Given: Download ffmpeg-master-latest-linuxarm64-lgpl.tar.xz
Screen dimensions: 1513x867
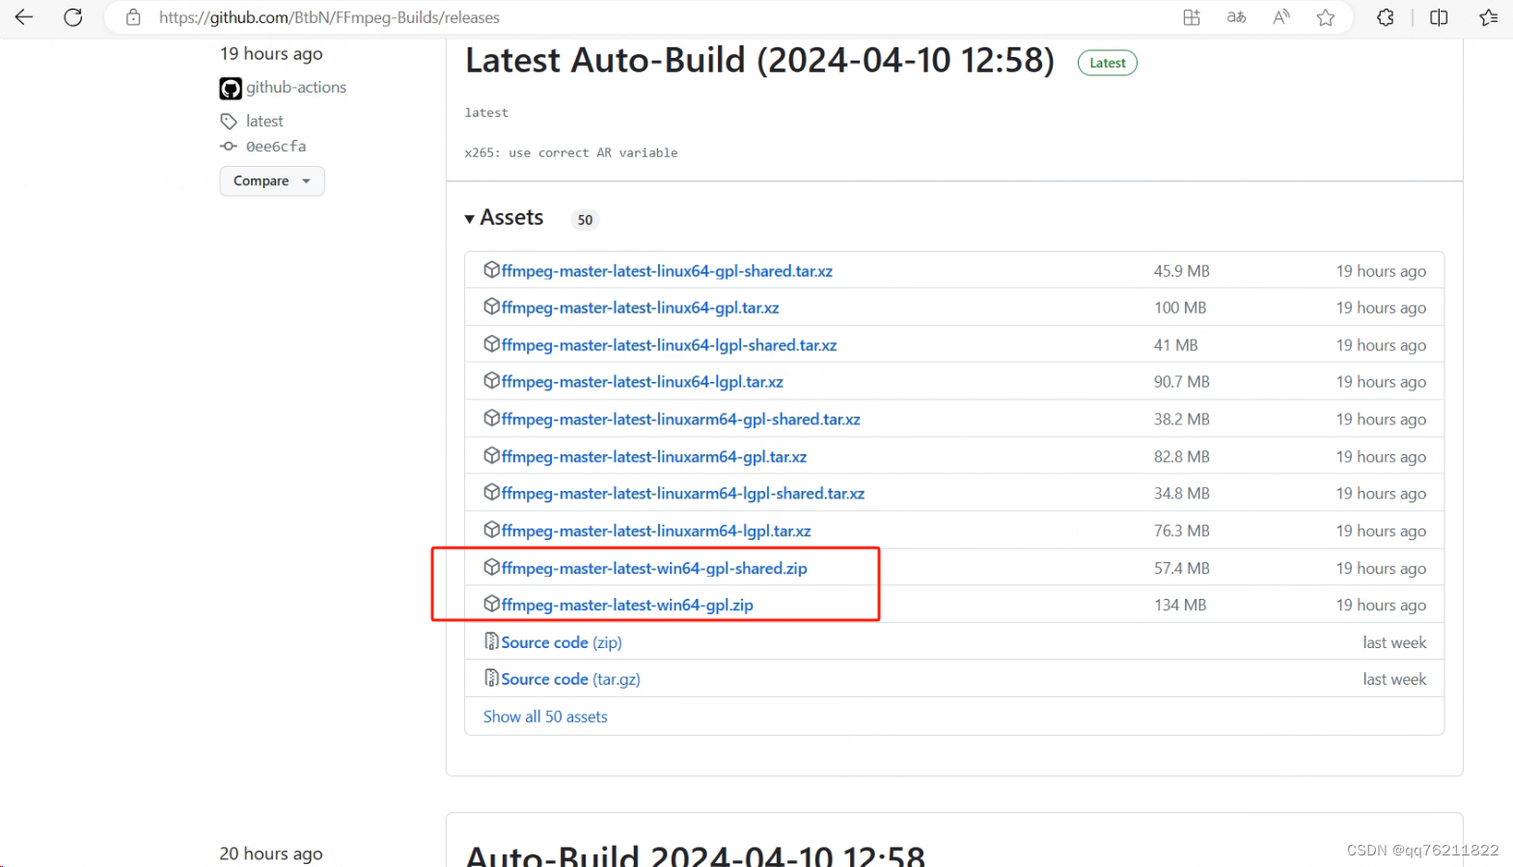Looking at the screenshot, I should pos(656,531).
